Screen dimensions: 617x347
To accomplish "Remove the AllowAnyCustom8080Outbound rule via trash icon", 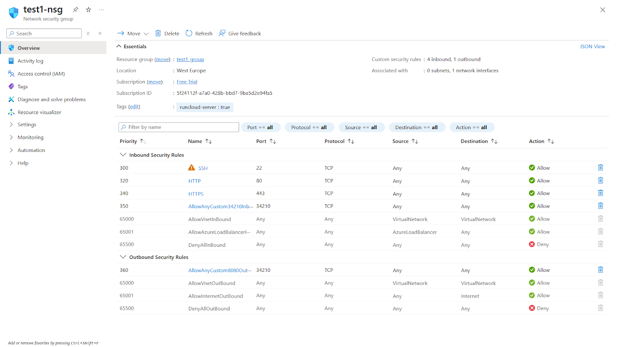I will (600, 270).
